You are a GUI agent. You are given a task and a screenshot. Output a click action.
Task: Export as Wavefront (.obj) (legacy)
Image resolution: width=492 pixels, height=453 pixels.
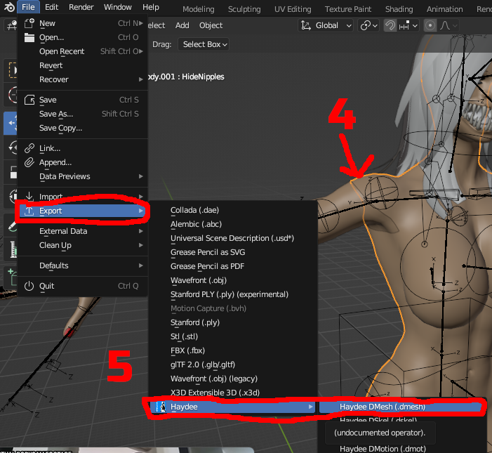click(x=233, y=379)
